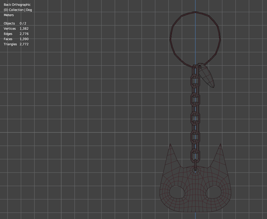Image resolution: width=267 pixels, height=219 pixels.
Task: Click the "Meters" unit label
Action: tap(9, 15)
